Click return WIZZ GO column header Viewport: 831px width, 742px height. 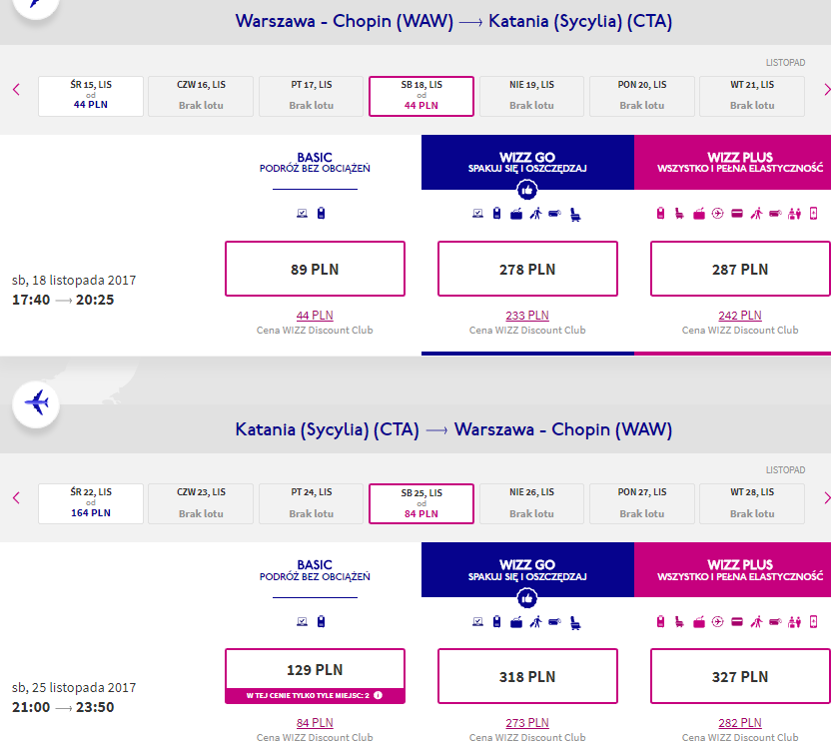coord(527,570)
